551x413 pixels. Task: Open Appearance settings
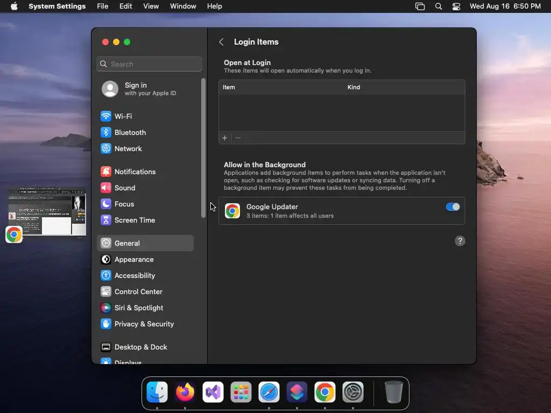145,260
